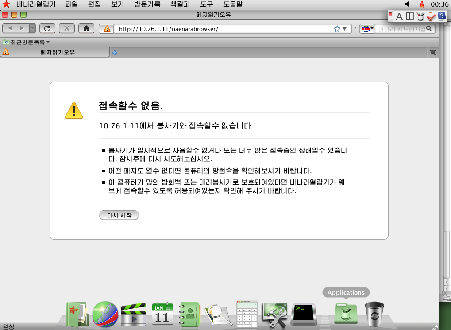Expand the list all tabs button
Viewport: 451px width, 330px height.
coord(433,52)
